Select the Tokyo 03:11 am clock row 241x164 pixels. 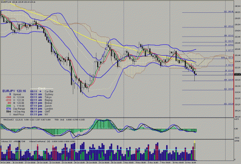pyautogui.click(x=41, y=97)
